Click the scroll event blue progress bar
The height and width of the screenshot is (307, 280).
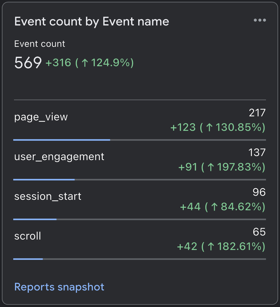(28, 259)
